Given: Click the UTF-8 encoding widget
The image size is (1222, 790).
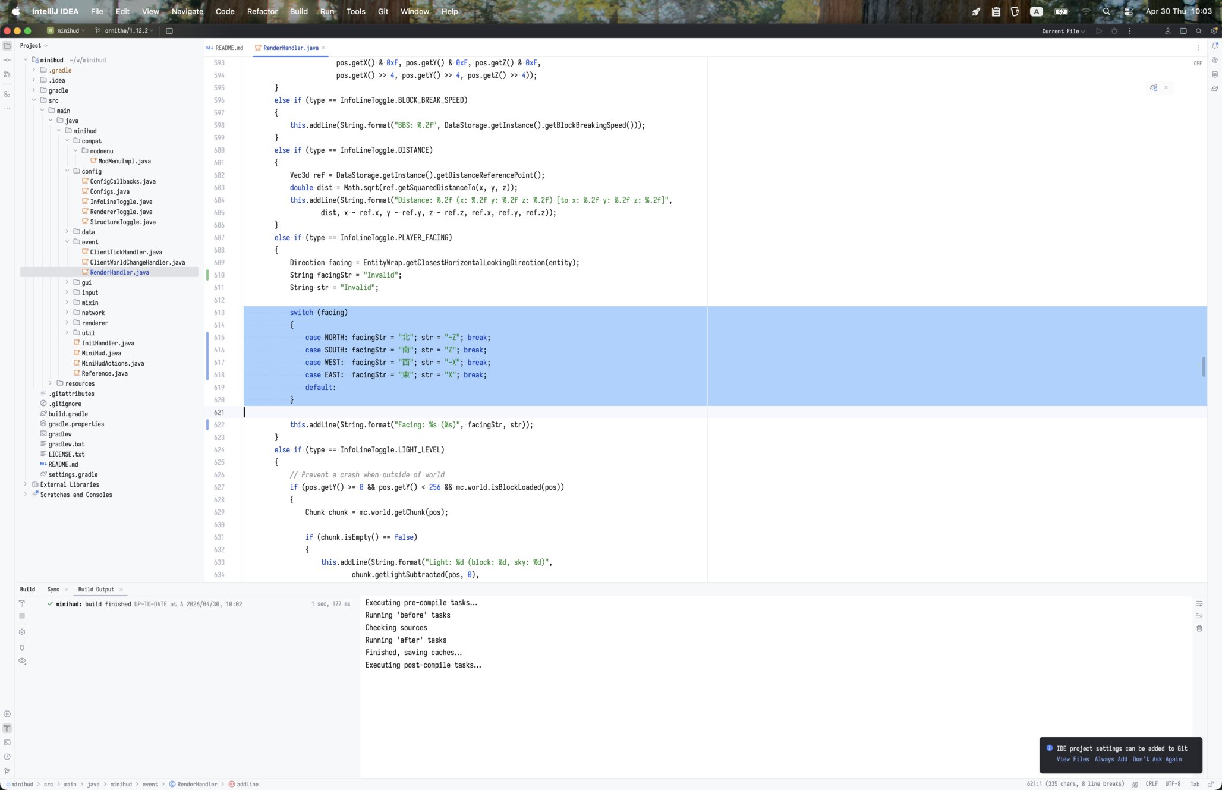Looking at the screenshot, I should pos(1173,784).
